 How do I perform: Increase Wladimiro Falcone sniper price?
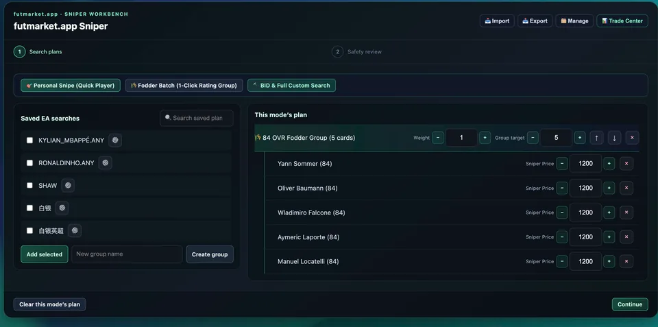[x=609, y=213]
